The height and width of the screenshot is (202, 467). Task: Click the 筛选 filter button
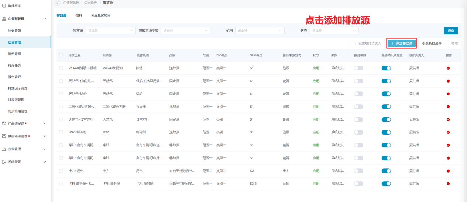451,31
